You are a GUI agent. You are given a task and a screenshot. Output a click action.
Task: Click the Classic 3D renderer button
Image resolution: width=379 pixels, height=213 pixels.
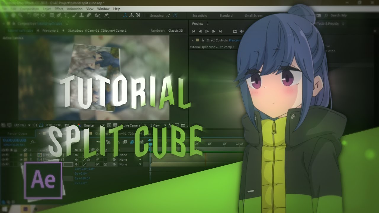[176, 30]
